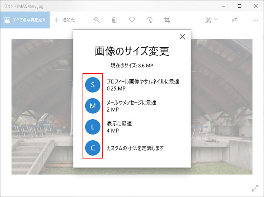Image resolution: width=264 pixels, height=197 pixels.
Task: Select the C custom size circle
Action: coord(93,148)
